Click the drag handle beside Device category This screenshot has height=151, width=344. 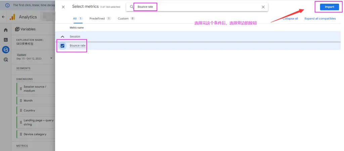tap(21, 134)
